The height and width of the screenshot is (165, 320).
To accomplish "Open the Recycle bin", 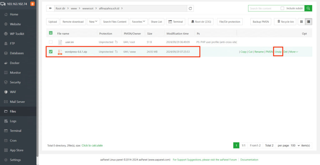I will [x=285, y=22].
